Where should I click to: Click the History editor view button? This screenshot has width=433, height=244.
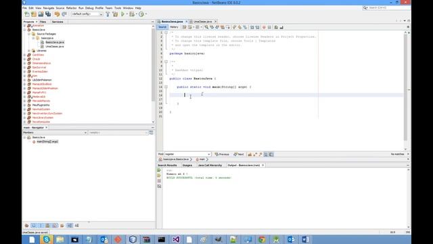pyautogui.click(x=174, y=27)
